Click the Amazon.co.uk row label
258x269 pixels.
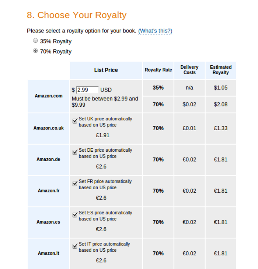(x=49, y=128)
